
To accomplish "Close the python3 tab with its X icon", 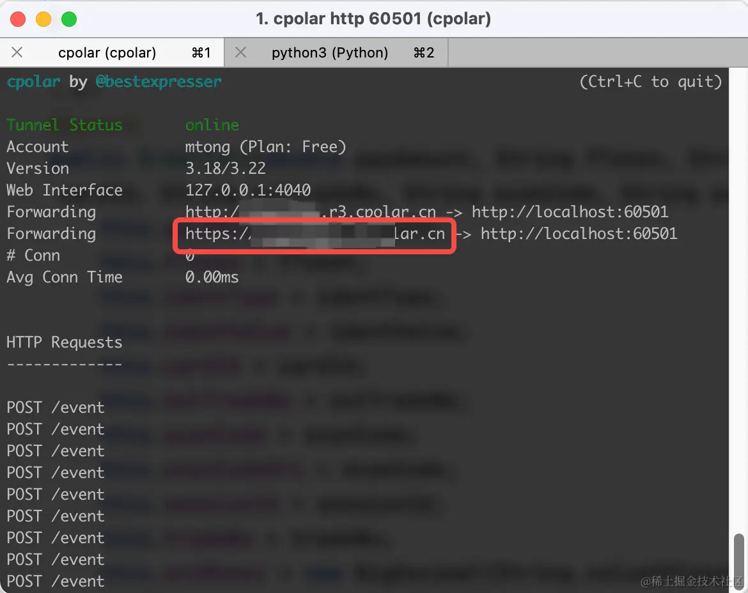I will point(241,52).
